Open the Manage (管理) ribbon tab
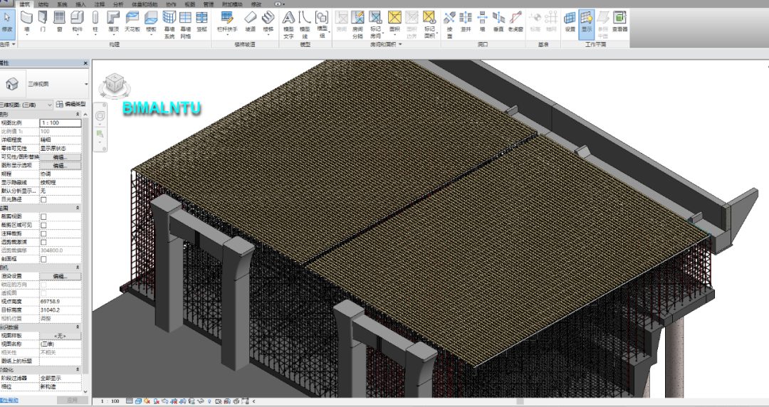This screenshot has width=769, height=407. [x=208, y=4]
